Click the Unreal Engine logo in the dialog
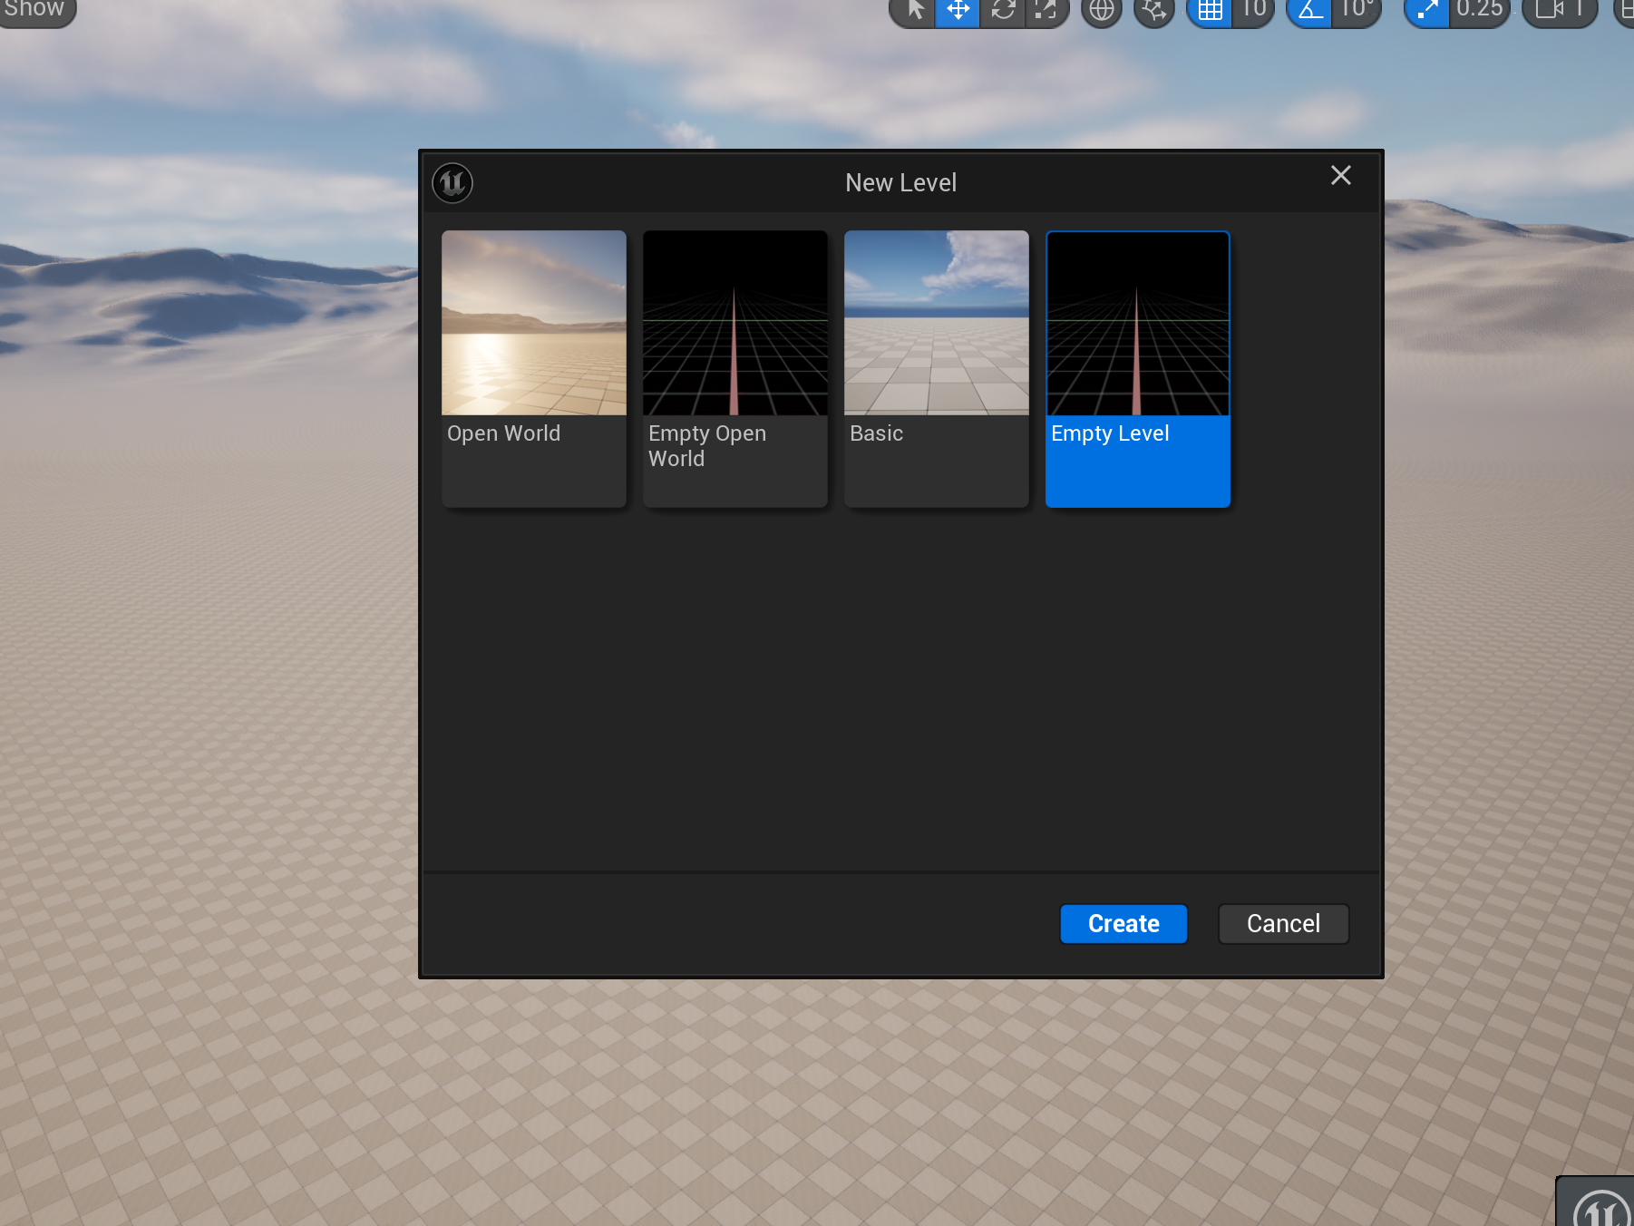1634x1226 pixels. coord(452,182)
